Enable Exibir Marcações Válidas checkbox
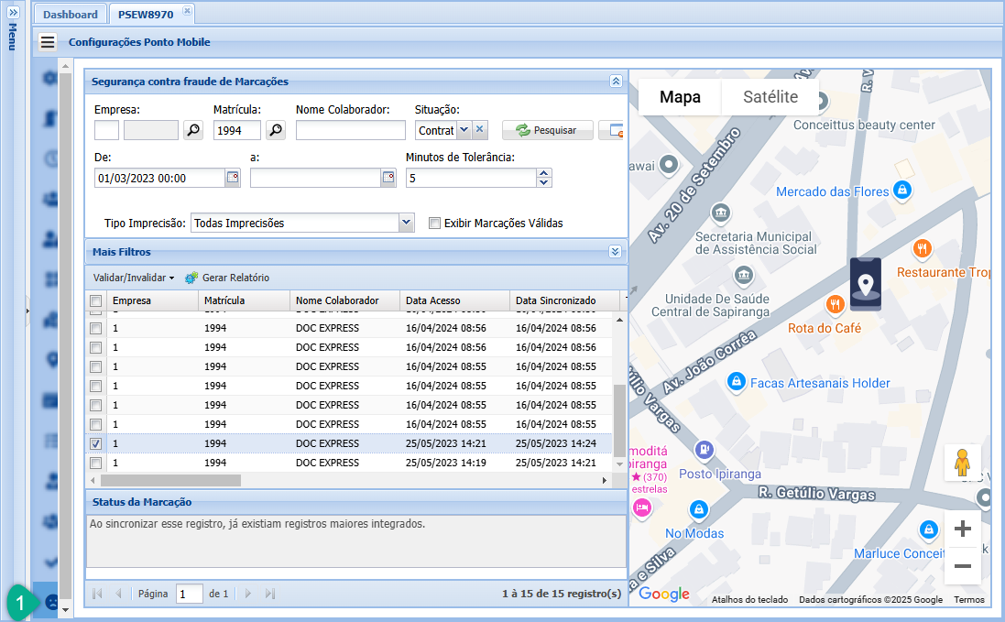The image size is (1005, 622). 435,223
